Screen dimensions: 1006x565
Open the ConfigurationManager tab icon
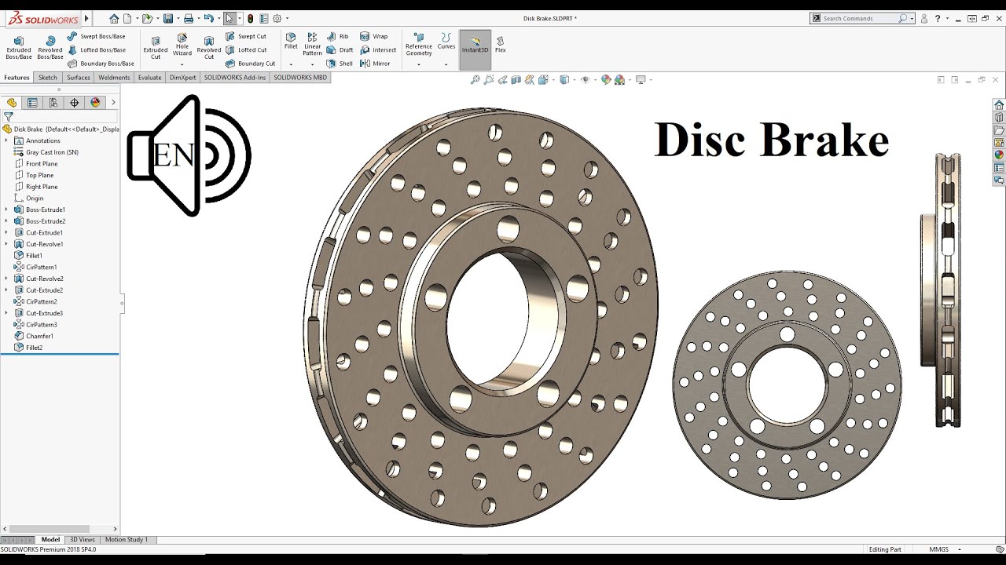(x=53, y=103)
